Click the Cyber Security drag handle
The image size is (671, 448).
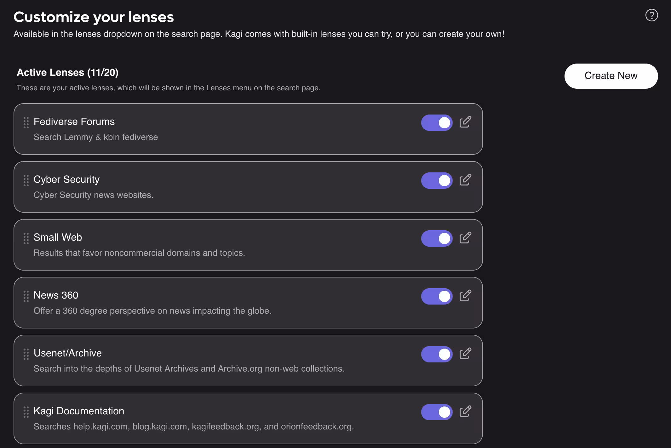click(26, 181)
